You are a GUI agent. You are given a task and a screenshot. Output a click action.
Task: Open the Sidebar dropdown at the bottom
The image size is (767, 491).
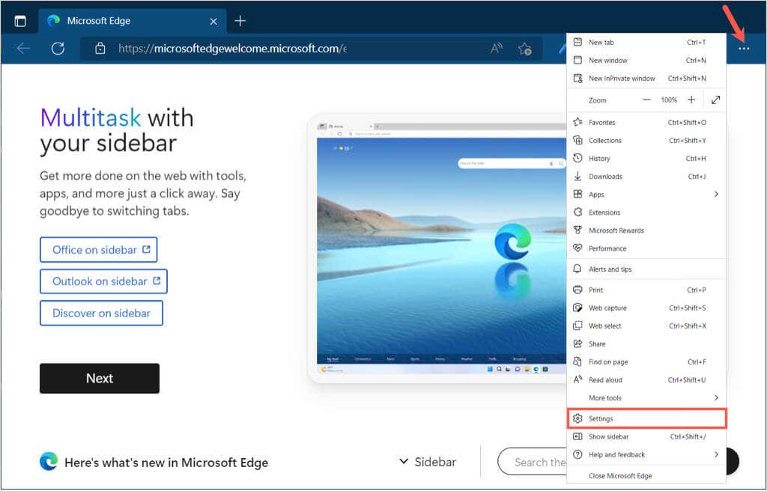click(x=426, y=462)
